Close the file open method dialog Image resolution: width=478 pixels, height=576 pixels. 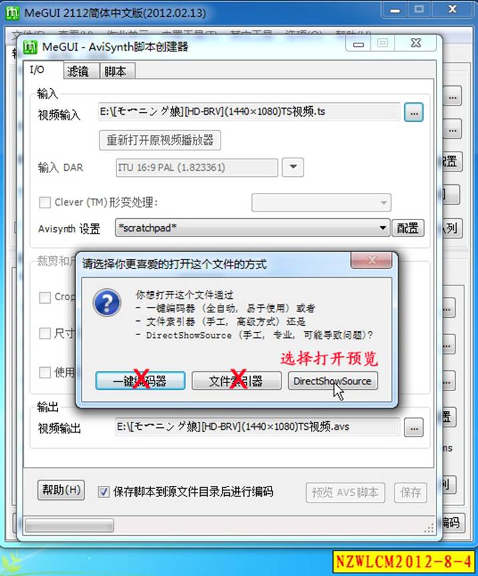pos(372,260)
